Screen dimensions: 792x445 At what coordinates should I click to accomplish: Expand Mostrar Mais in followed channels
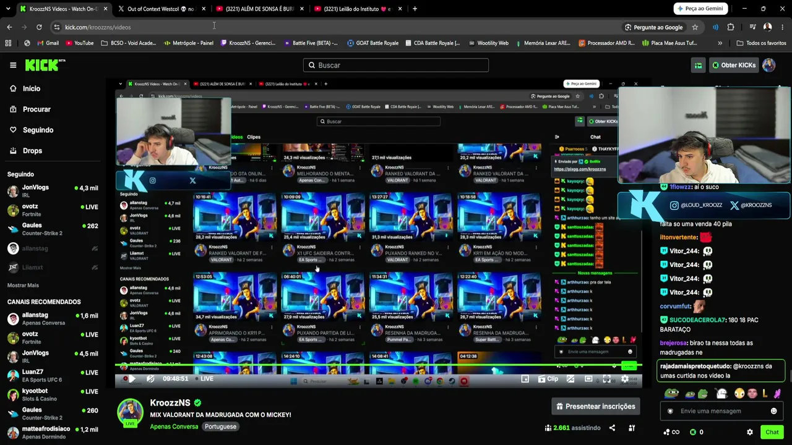click(x=23, y=286)
